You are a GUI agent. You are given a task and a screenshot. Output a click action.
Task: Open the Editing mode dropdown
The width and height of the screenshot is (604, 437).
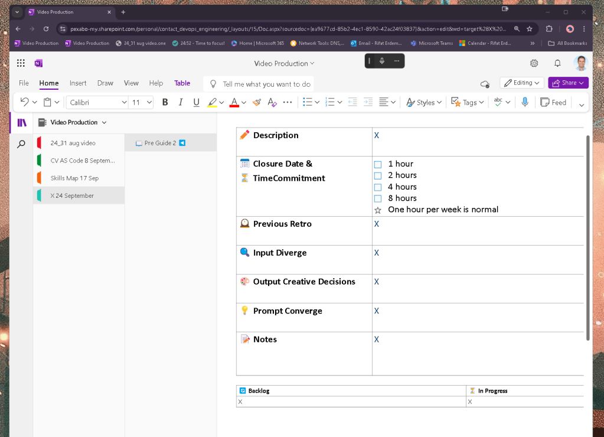(522, 83)
